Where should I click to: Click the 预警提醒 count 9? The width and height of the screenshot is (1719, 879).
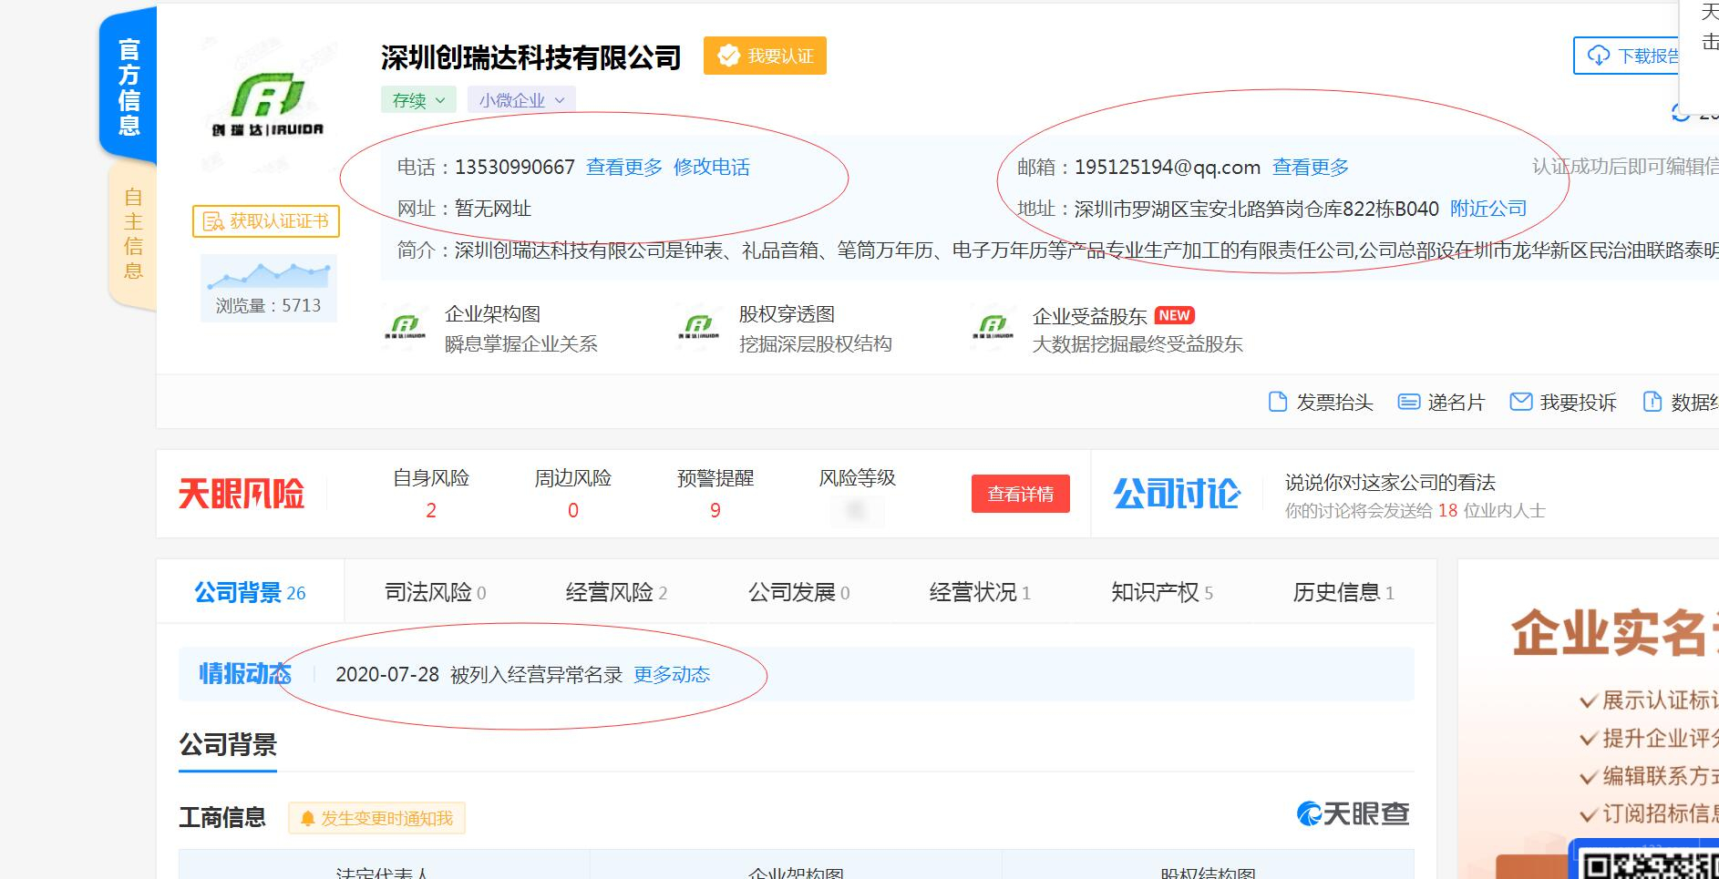(715, 511)
